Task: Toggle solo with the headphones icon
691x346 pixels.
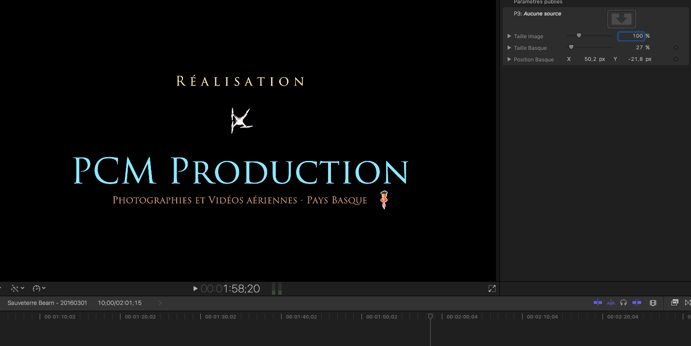Action: tap(624, 303)
